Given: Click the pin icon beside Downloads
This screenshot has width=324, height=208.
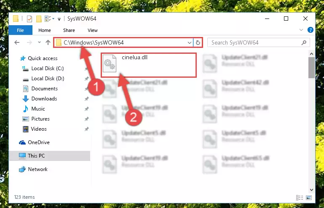Looking at the screenshot, I should tap(86, 99).
